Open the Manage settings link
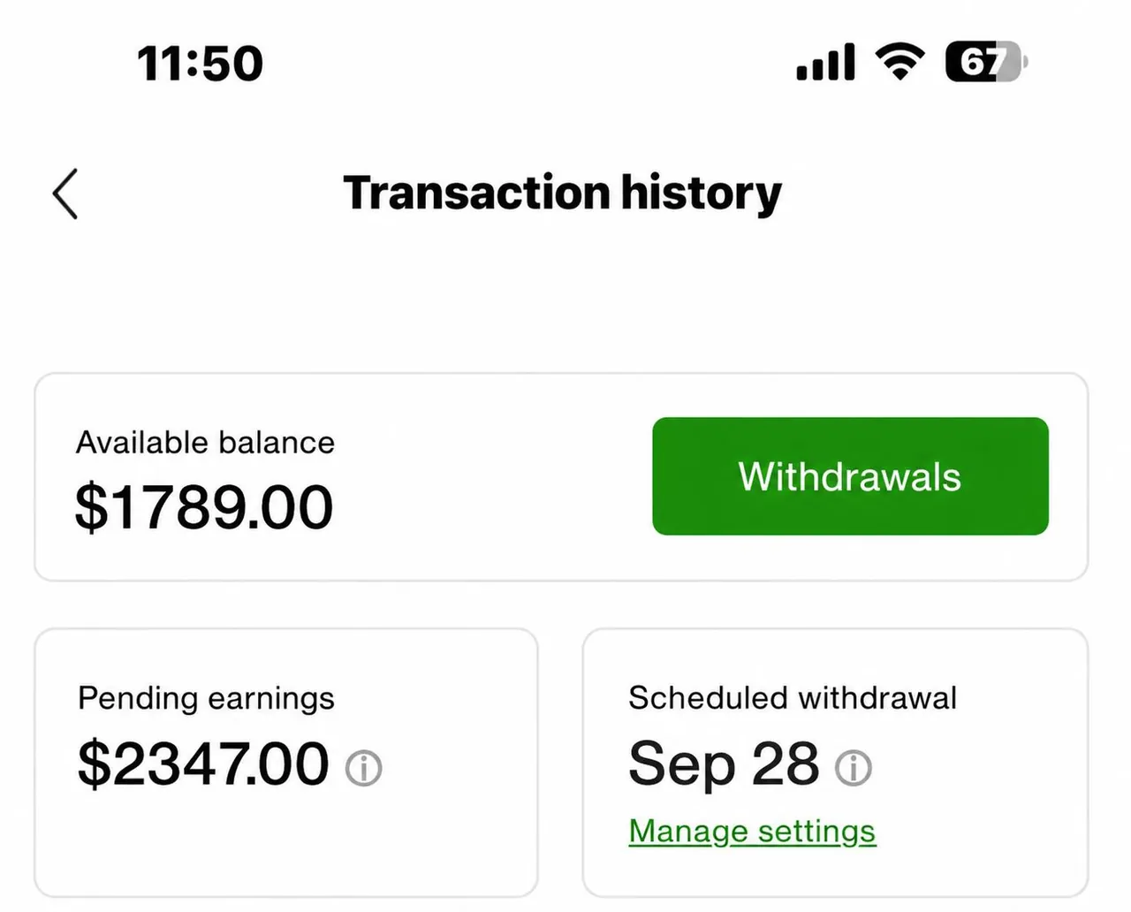 coord(752,832)
